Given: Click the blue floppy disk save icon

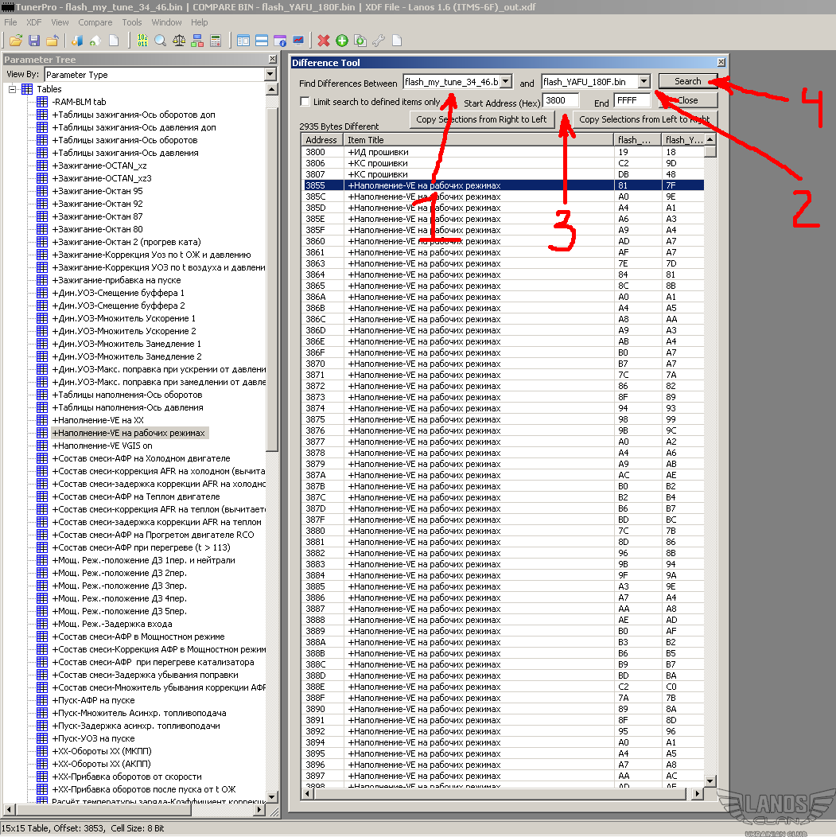Looking at the screenshot, I should (34, 41).
